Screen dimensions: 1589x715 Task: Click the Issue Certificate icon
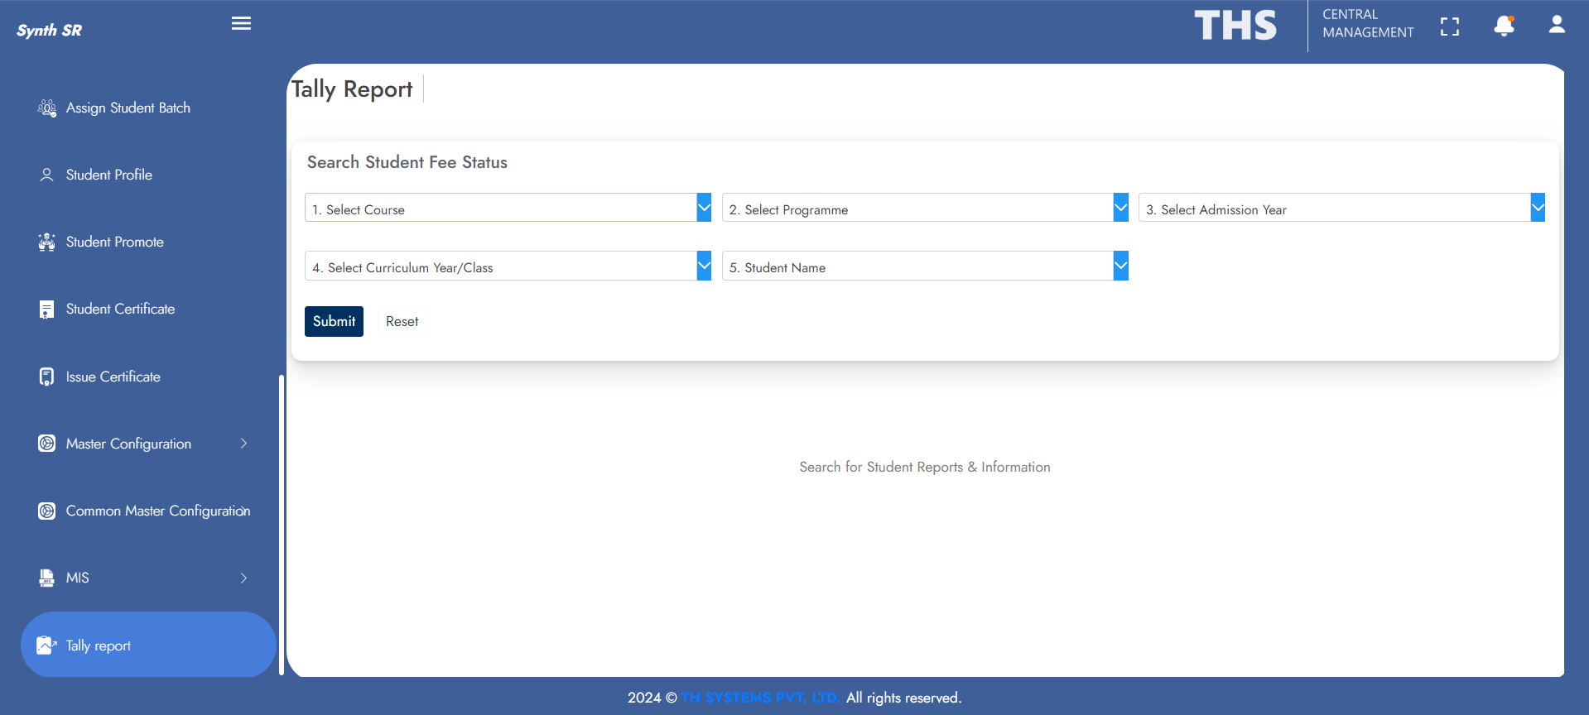[x=47, y=377]
